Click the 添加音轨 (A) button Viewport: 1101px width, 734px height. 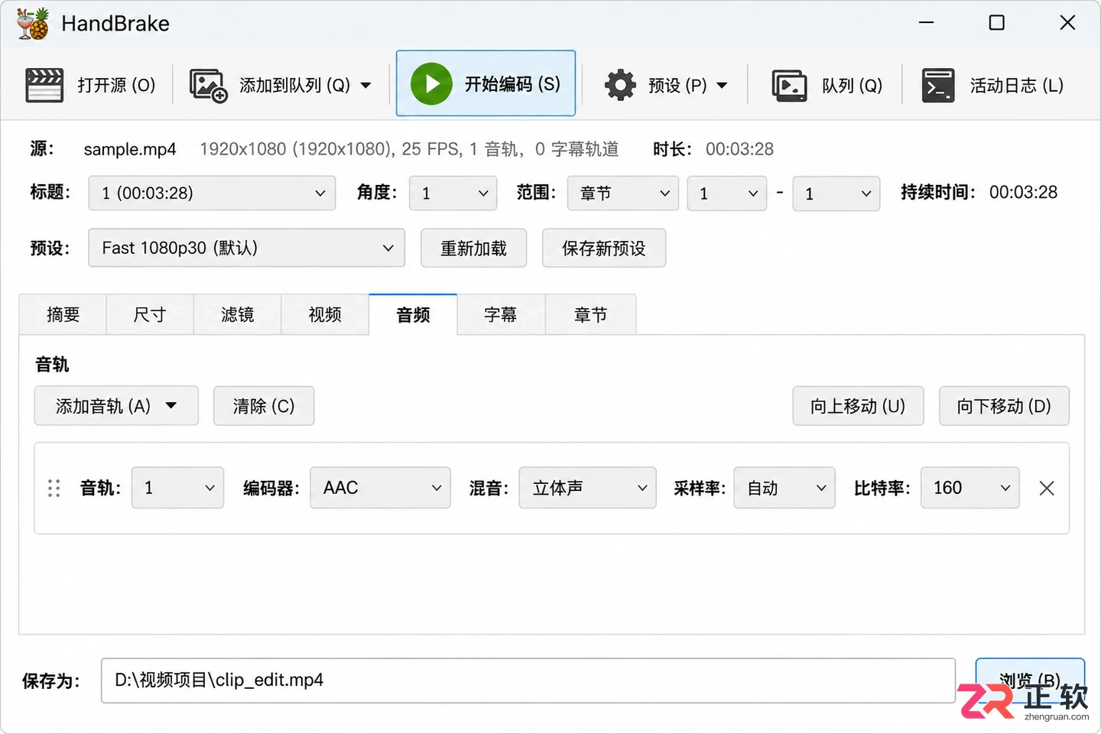[x=116, y=406]
